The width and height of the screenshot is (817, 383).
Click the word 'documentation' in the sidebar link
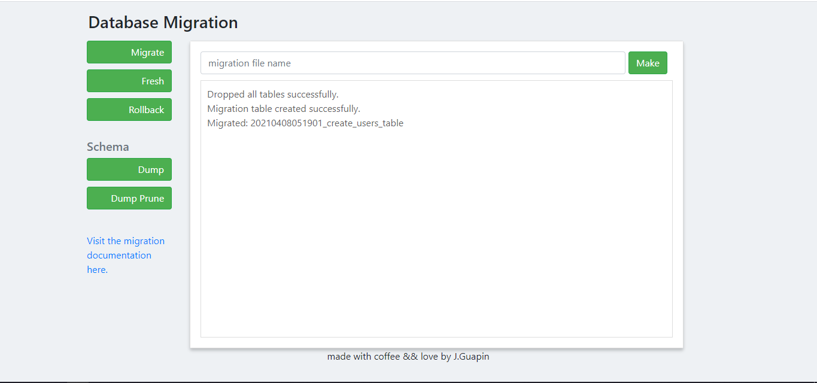[x=119, y=256]
